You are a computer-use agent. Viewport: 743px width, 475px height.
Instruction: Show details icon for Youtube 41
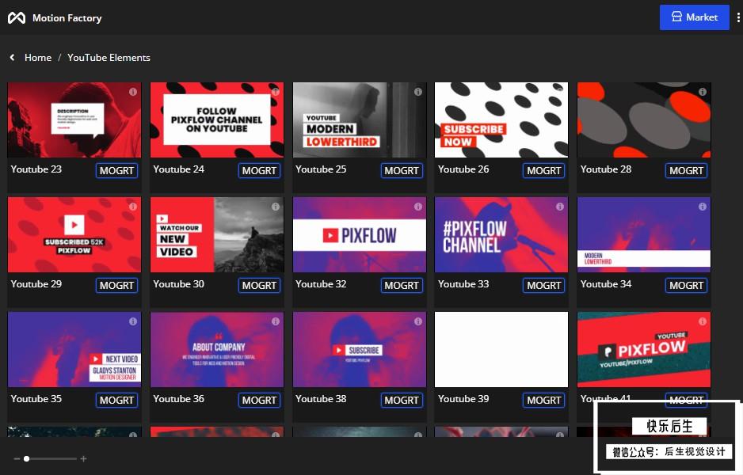[703, 321]
